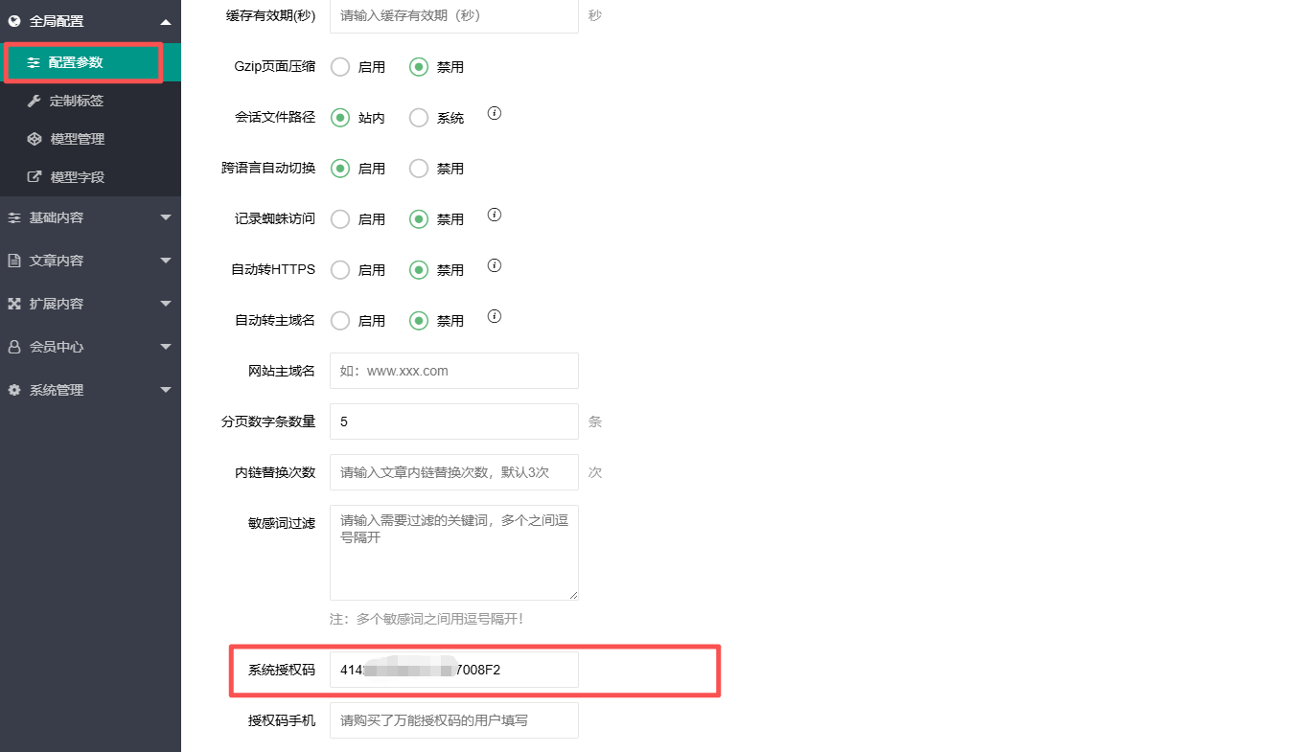Click the gear icon next to 系统管理

(14, 390)
